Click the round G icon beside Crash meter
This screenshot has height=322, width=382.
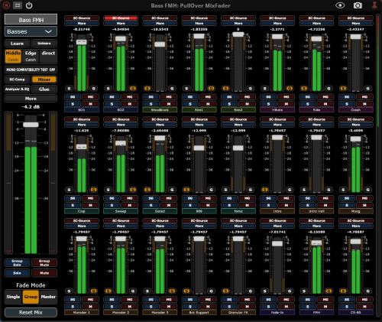click(x=367, y=89)
